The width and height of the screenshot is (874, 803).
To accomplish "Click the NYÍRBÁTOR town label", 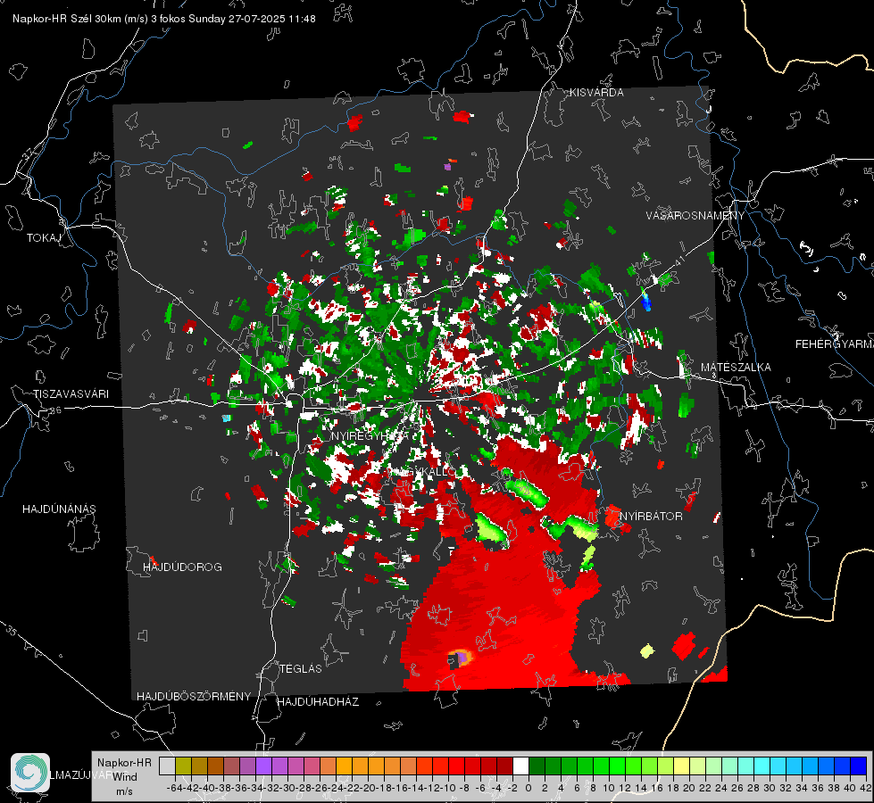I will coord(651,517).
